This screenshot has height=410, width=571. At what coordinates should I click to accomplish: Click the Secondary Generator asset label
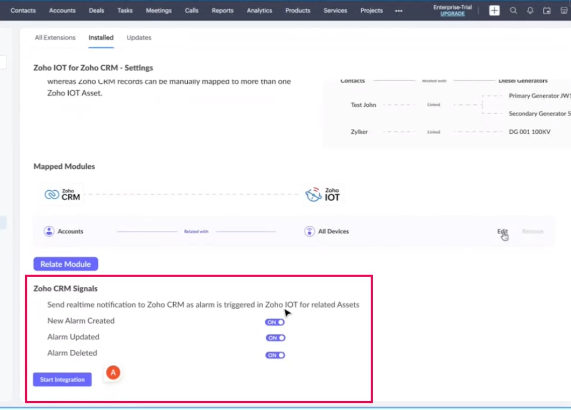click(x=540, y=113)
